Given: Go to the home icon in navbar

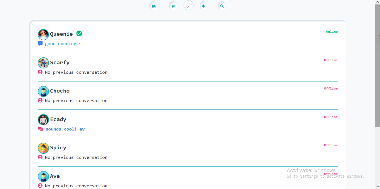Looking at the screenshot, I should click(x=173, y=6).
